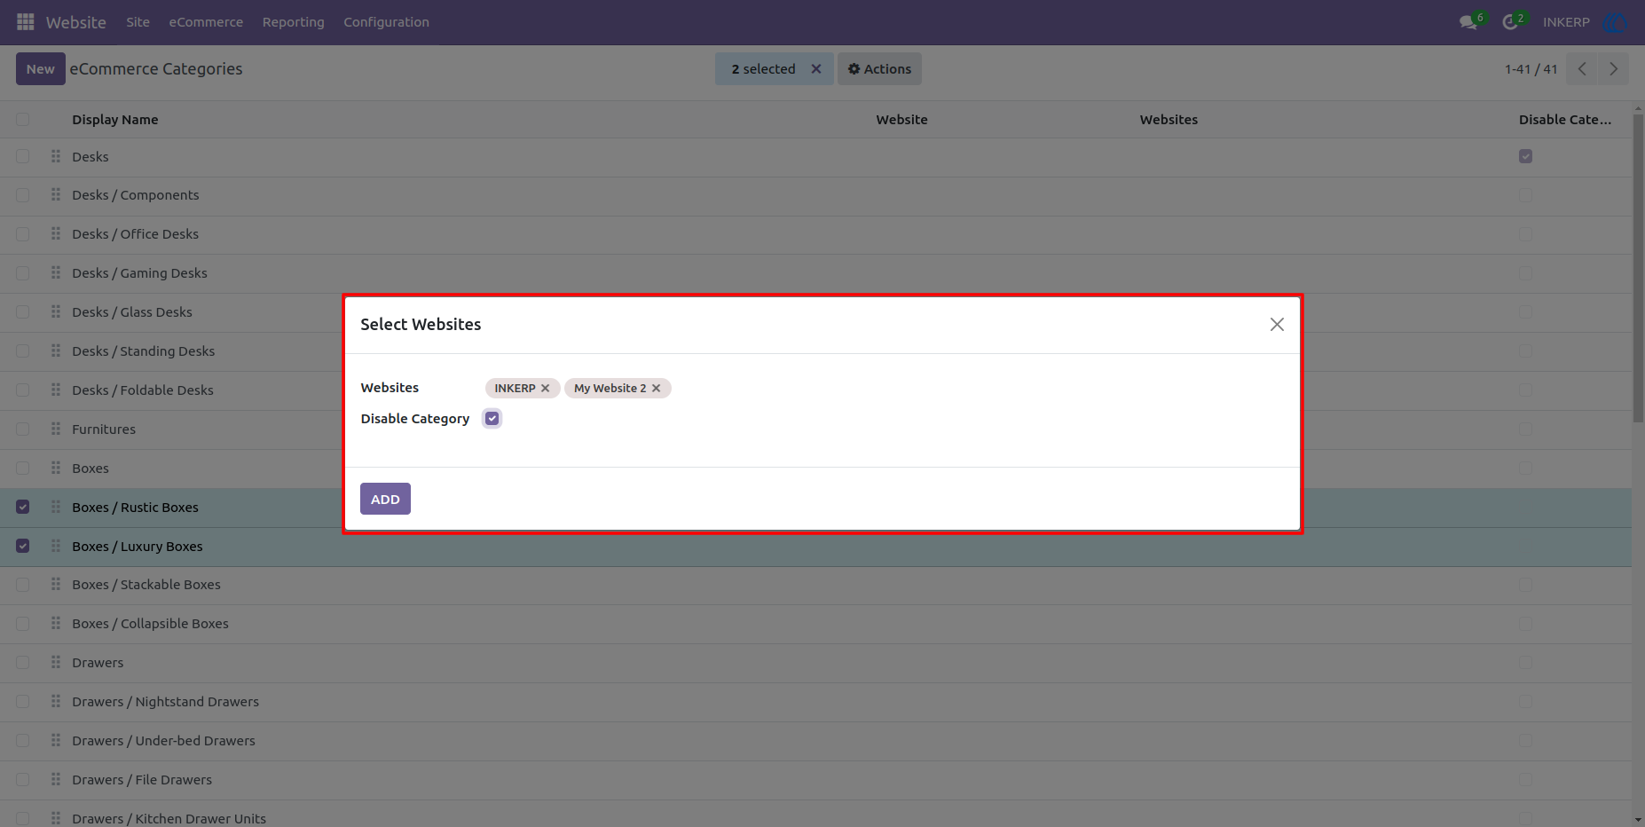Toggle Disable Category checkbox for Desks row
Image resolution: width=1645 pixels, height=827 pixels.
pyautogui.click(x=1525, y=156)
